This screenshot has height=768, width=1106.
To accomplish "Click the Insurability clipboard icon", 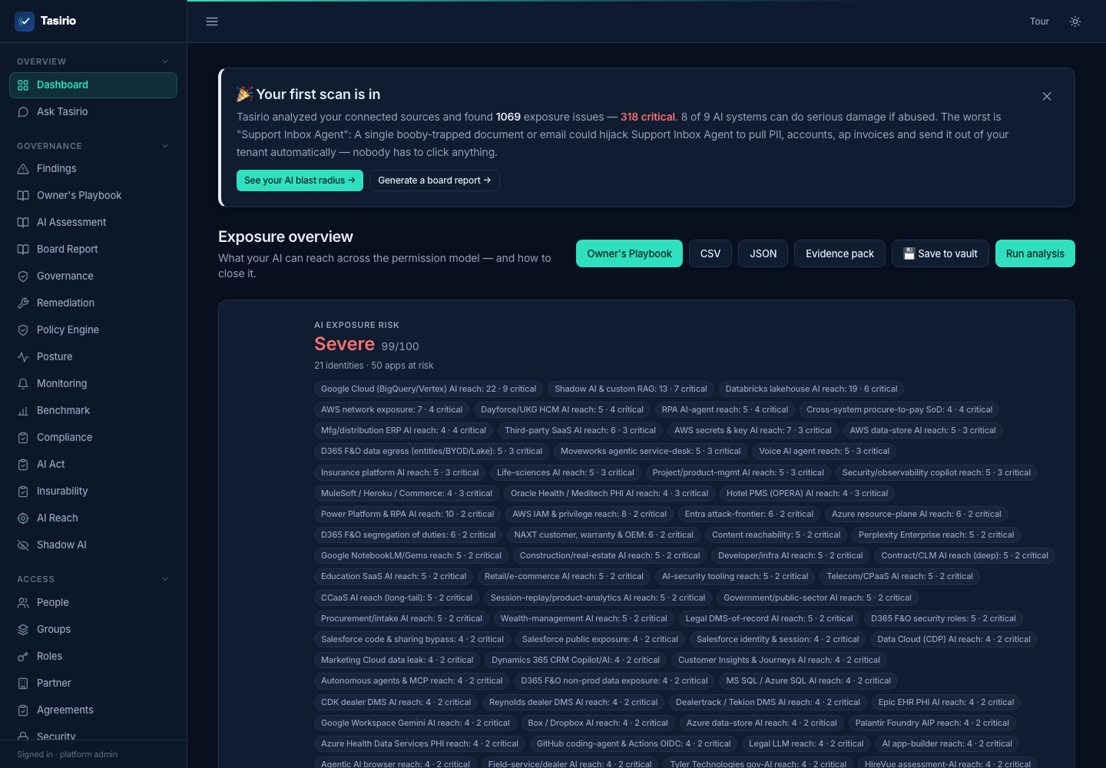I will (23, 492).
